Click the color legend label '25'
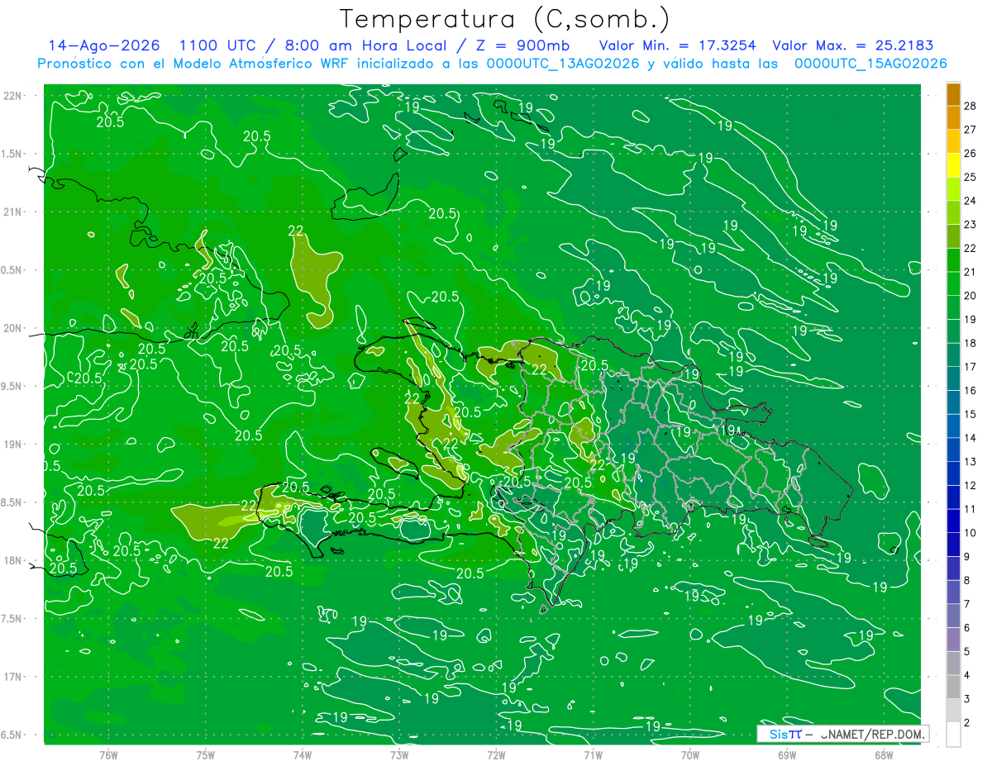The width and height of the screenshot is (992, 766). (971, 177)
